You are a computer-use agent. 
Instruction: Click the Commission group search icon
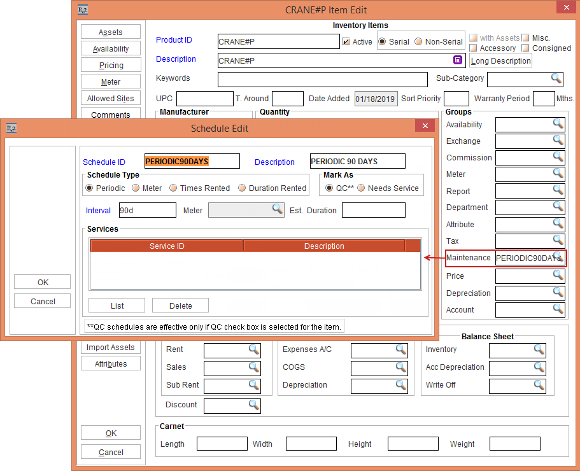[558, 157]
